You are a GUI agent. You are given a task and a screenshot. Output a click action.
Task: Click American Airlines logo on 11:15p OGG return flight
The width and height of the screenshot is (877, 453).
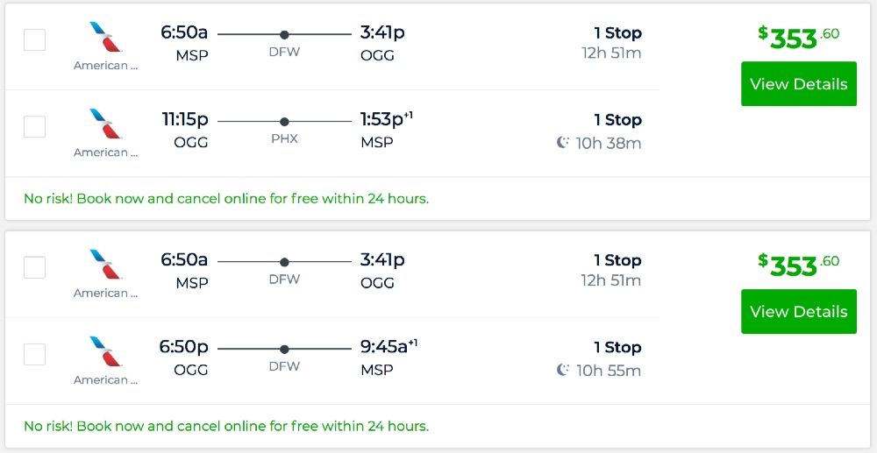tap(106, 124)
